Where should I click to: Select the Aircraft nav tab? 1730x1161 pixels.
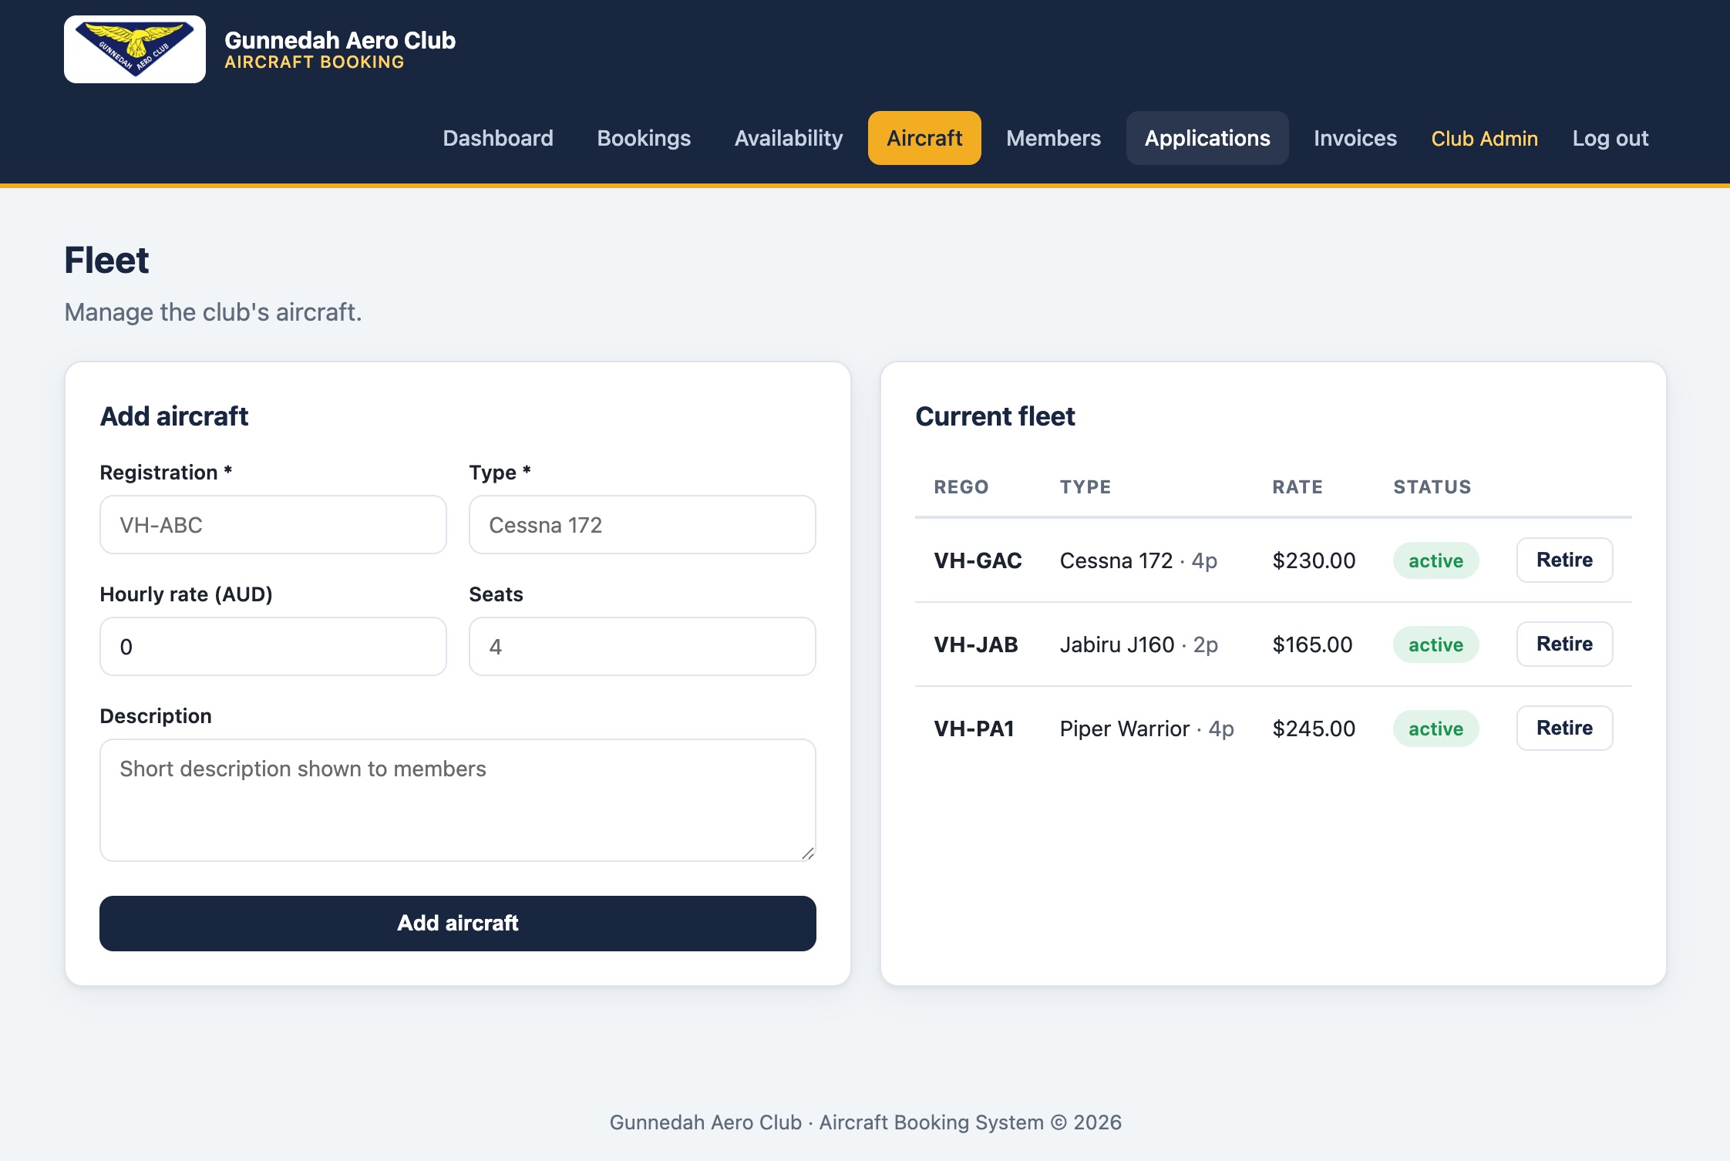pyautogui.click(x=924, y=138)
